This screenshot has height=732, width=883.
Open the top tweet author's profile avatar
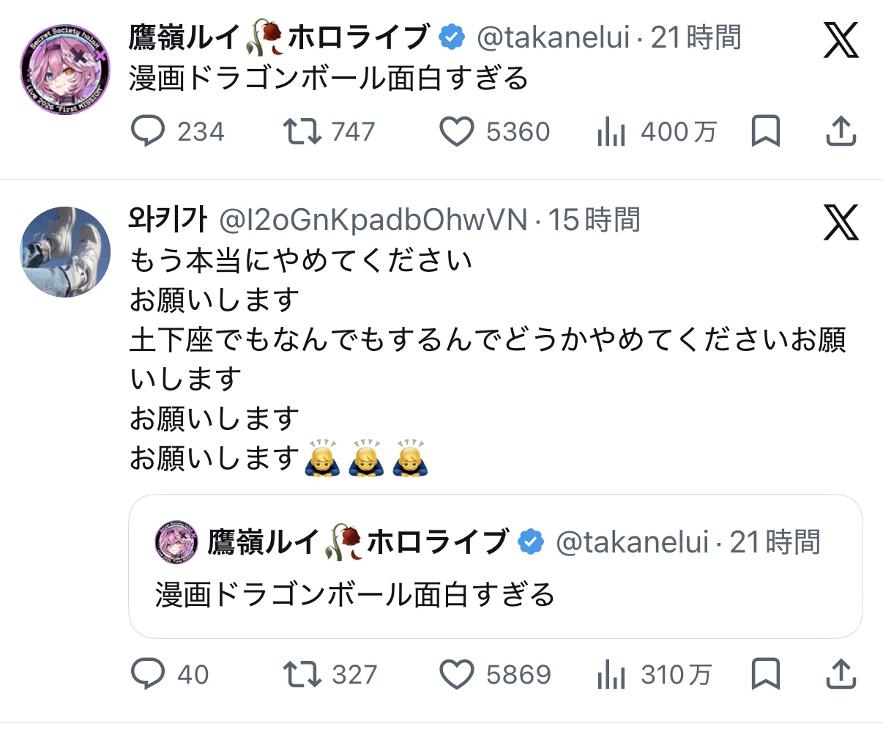[x=65, y=70]
